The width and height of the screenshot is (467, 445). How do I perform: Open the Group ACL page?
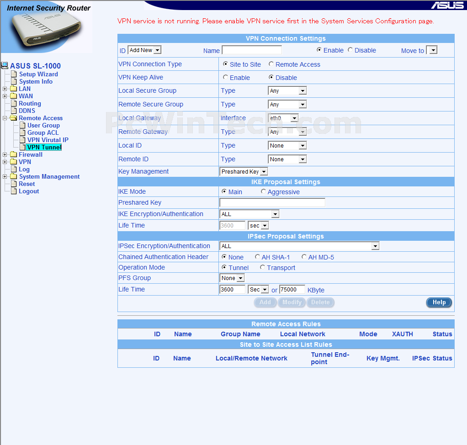(43, 132)
